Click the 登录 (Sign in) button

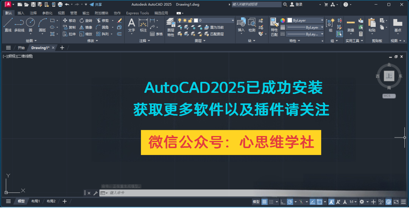tap(296, 5)
